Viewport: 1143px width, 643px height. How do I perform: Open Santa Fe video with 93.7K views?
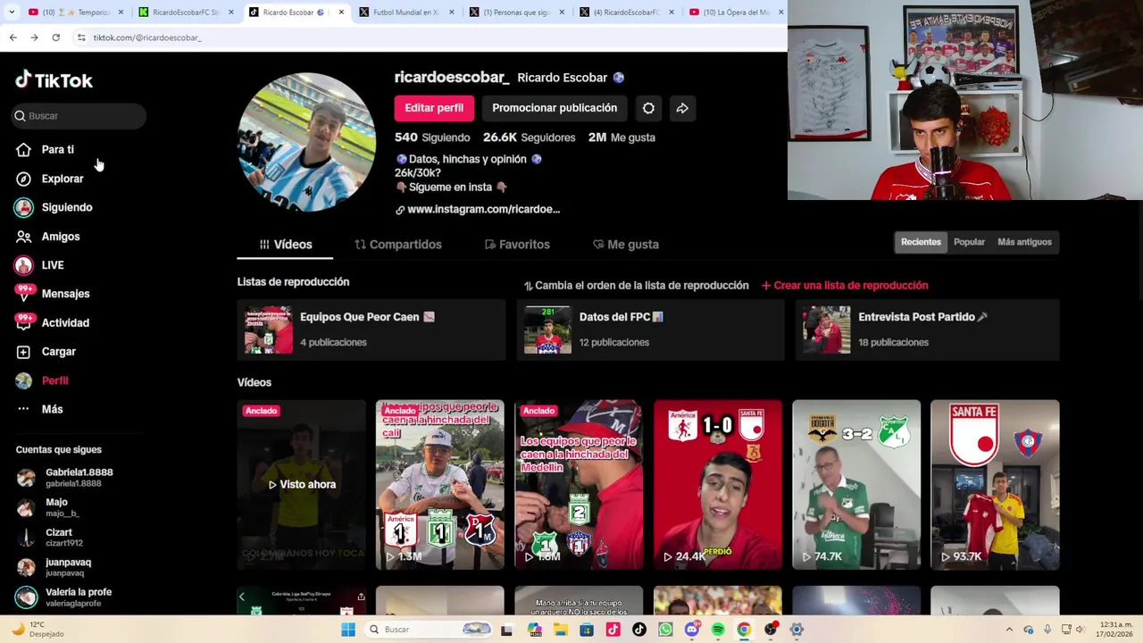(x=995, y=485)
